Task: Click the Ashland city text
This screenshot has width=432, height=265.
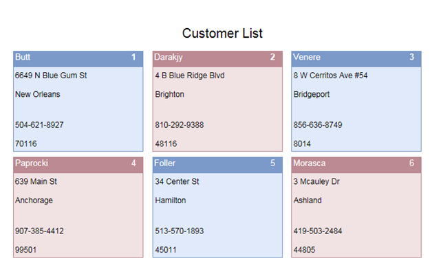Action: [307, 200]
